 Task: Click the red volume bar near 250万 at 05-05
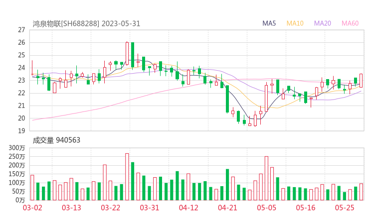[x=266, y=178]
